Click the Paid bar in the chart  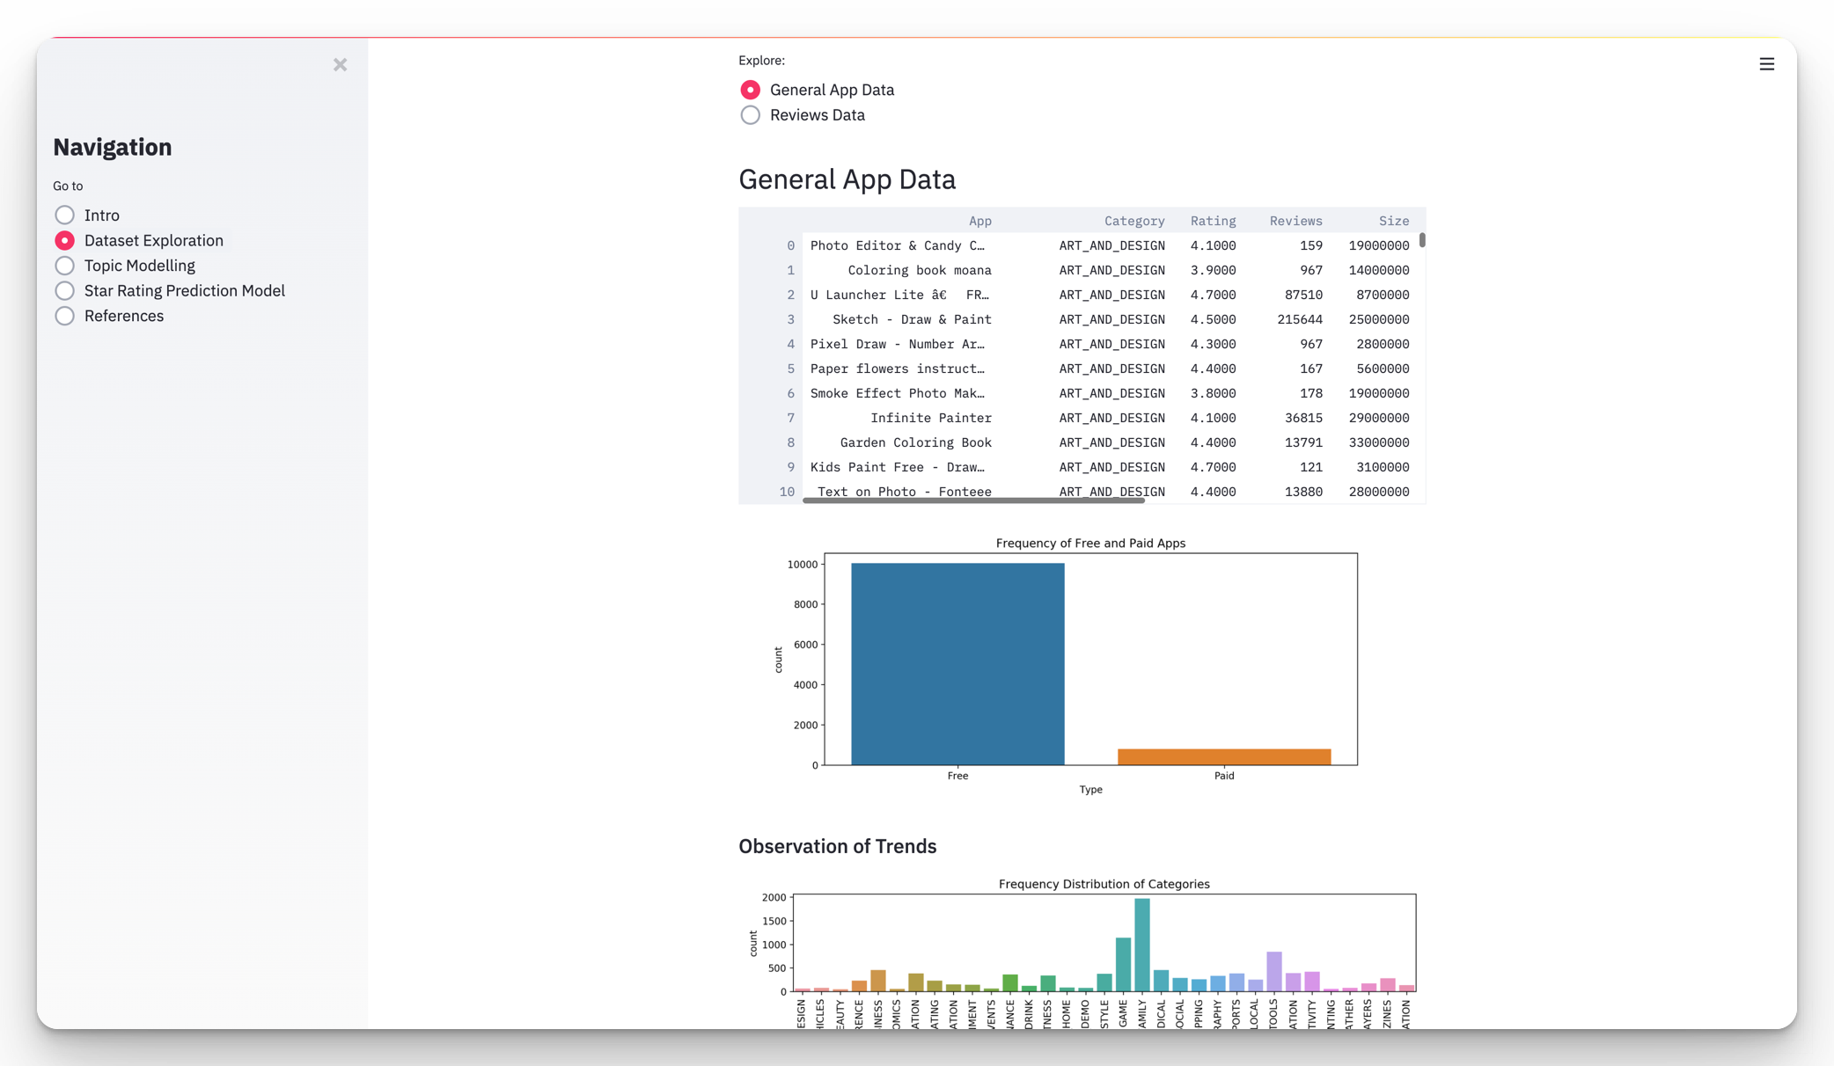[1224, 755]
